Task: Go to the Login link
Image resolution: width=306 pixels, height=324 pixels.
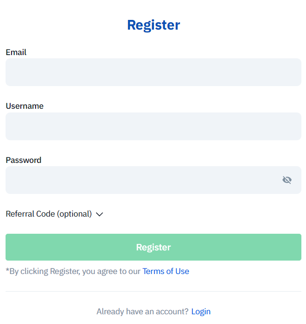Action: (x=201, y=312)
